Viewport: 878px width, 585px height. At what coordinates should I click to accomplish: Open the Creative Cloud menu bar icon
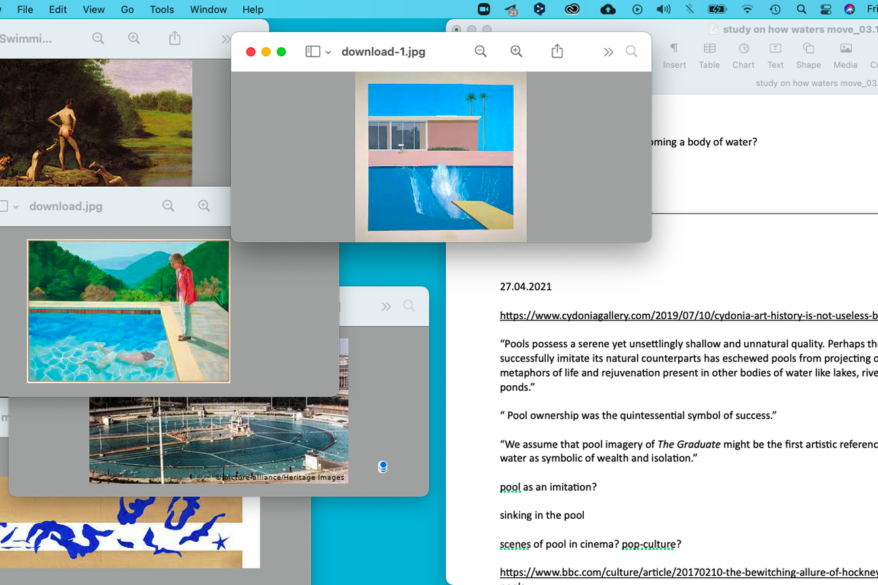(x=572, y=9)
